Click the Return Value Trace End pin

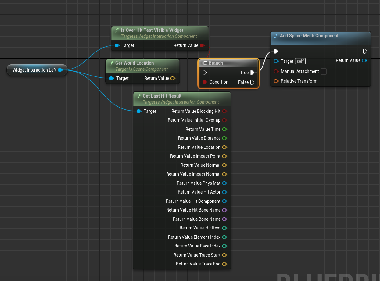click(224, 264)
